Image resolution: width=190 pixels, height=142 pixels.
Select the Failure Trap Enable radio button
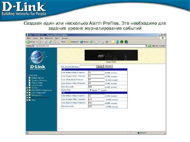click(x=91, y=90)
